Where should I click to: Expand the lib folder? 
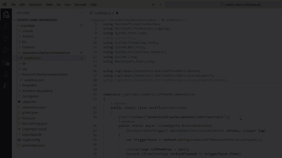[24, 64]
